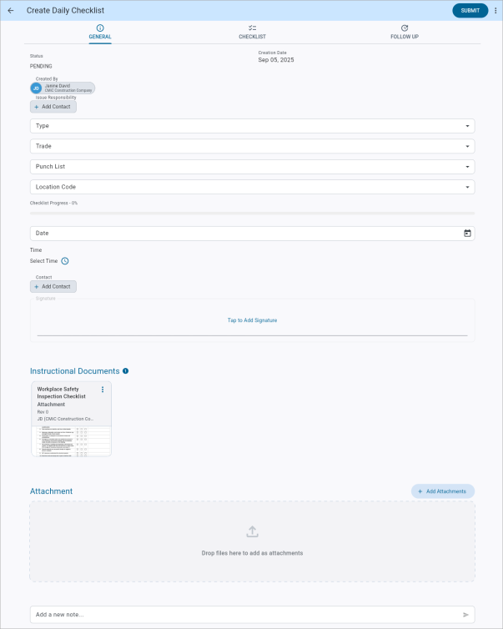The width and height of the screenshot is (503, 629).
Task: Click the back arrow icon
Action: click(x=11, y=11)
